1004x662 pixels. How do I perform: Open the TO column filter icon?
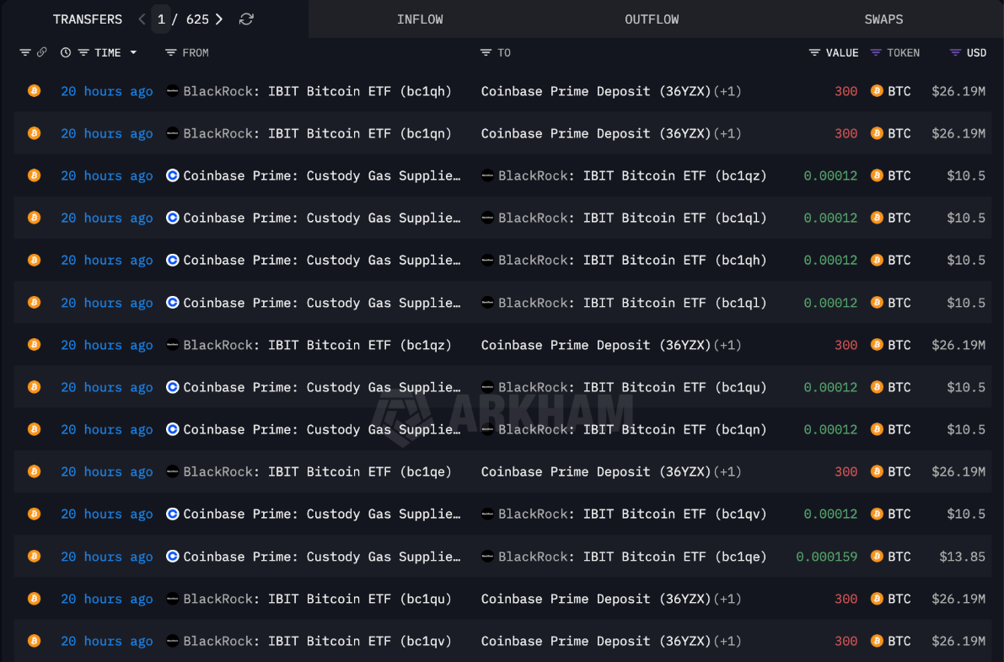[x=486, y=52]
